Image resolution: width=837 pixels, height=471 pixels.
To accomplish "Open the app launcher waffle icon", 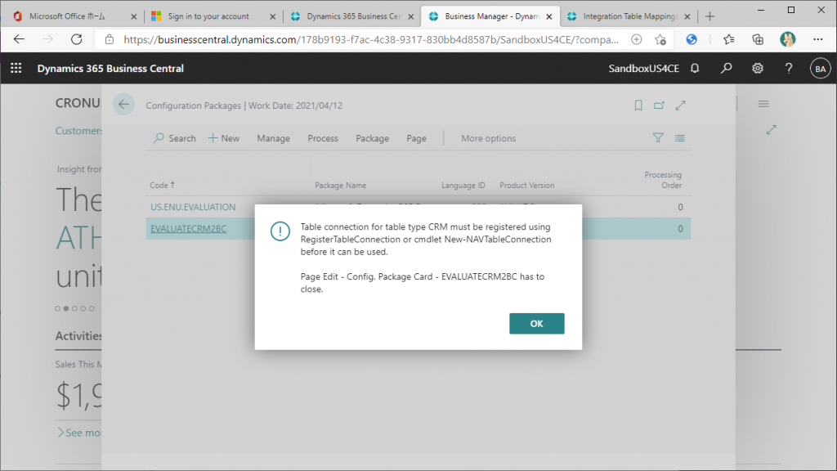I will coord(16,69).
